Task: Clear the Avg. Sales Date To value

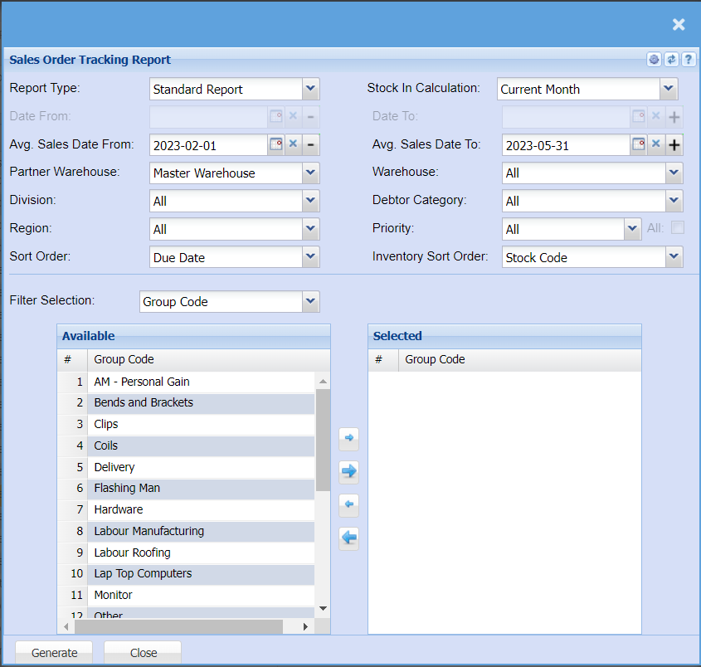Action: point(655,144)
